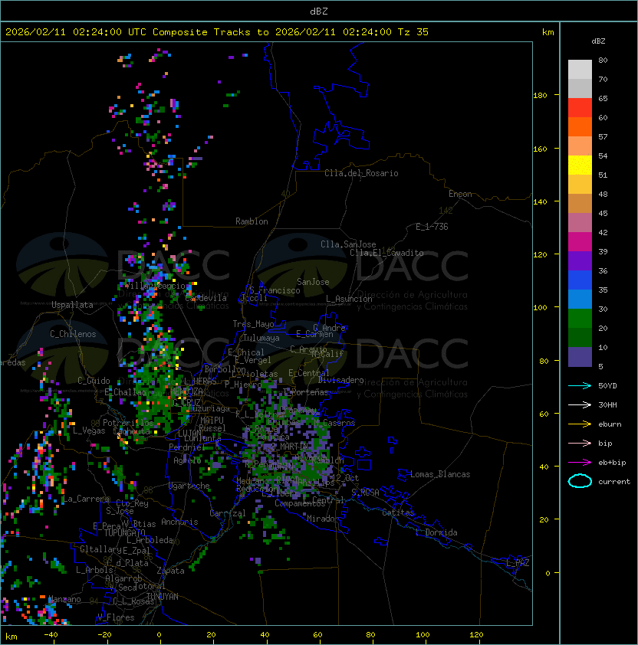The height and width of the screenshot is (645, 638).
Task: Pick the bright green 20–30 dBZ swatch
Action: click(x=580, y=319)
